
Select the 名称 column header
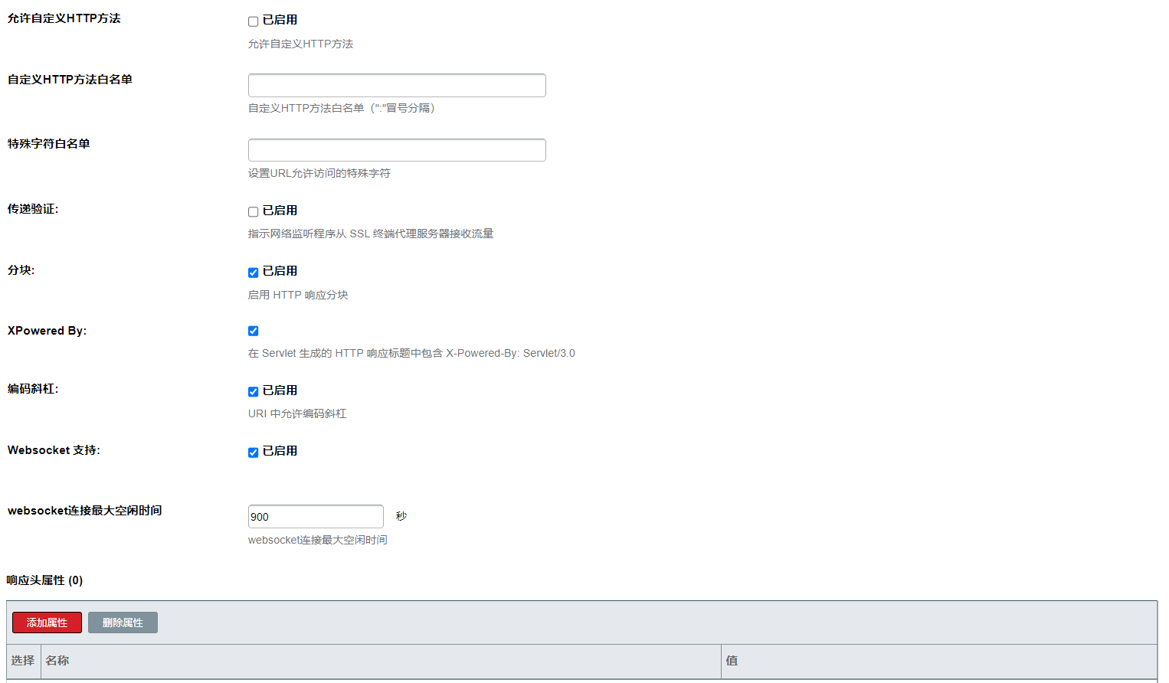pos(57,660)
